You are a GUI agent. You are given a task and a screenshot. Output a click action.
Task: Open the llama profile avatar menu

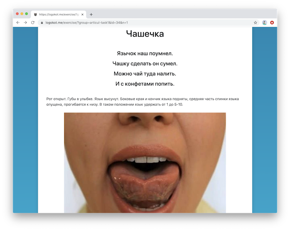tap(265, 22)
